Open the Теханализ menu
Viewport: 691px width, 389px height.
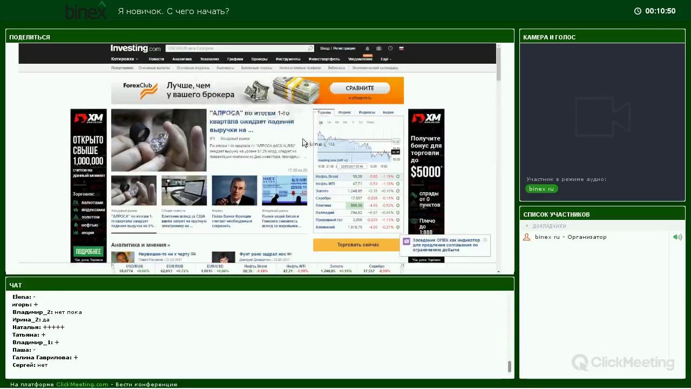pos(209,59)
